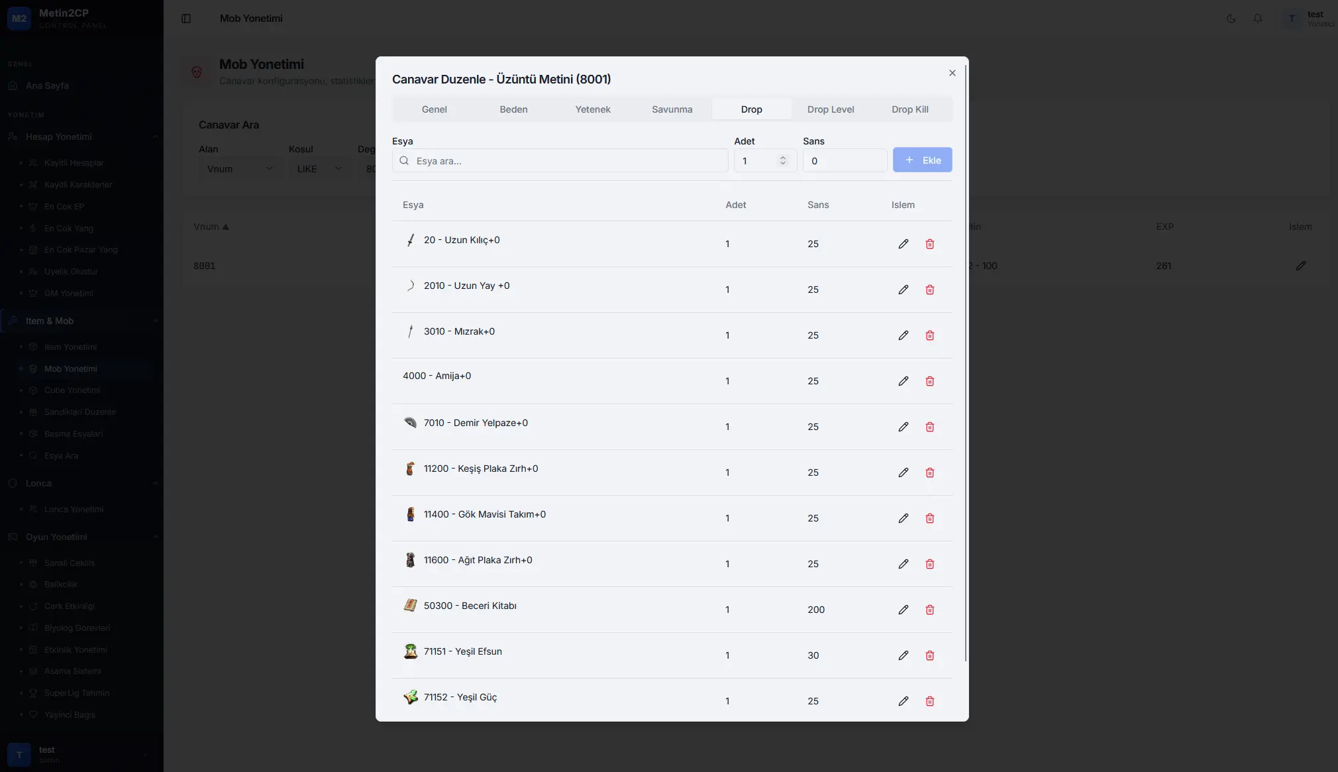1338x772 pixels.
Task: Edit the Yeşil Efsun drop entry
Action: point(903,655)
